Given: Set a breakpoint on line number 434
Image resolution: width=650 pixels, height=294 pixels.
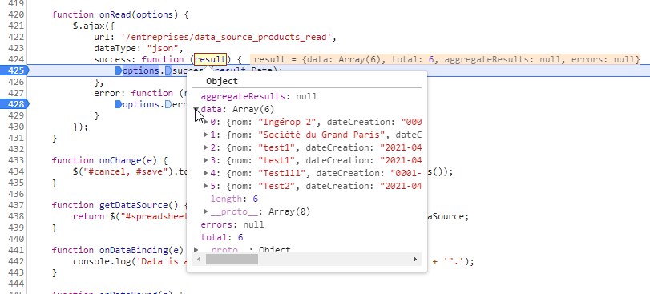Looking at the screenshot, I should click(16, 171).
